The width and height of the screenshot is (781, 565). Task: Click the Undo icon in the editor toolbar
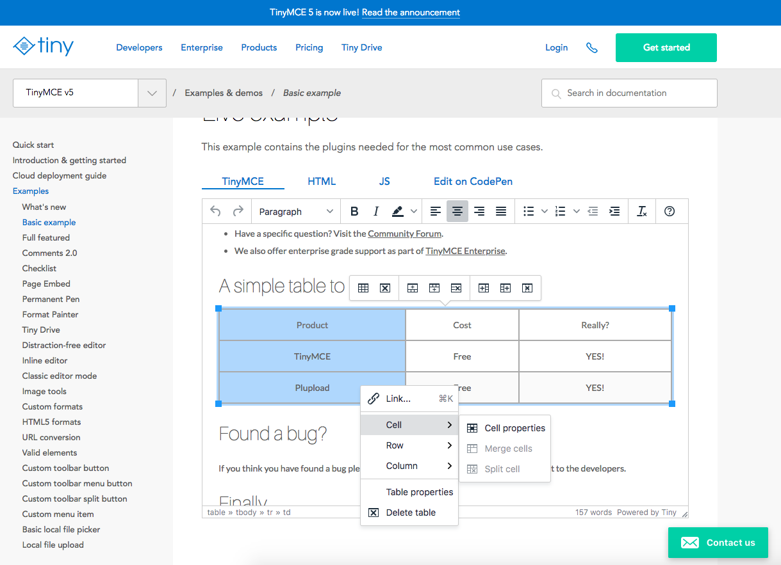pyautogui.click(x=215, y=211)
